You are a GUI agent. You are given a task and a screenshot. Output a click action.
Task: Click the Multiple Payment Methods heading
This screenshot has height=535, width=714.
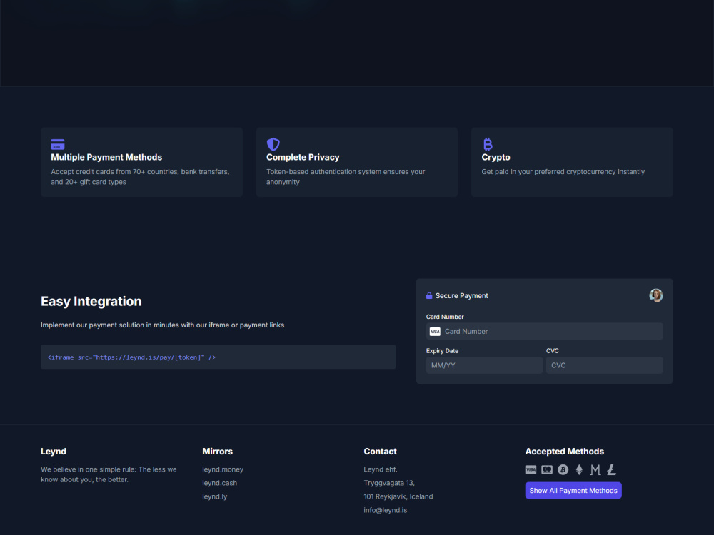click(x=106, y=158)
